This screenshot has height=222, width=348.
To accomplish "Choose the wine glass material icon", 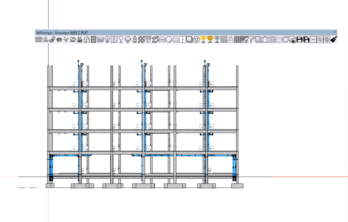I will pos(121,39).
